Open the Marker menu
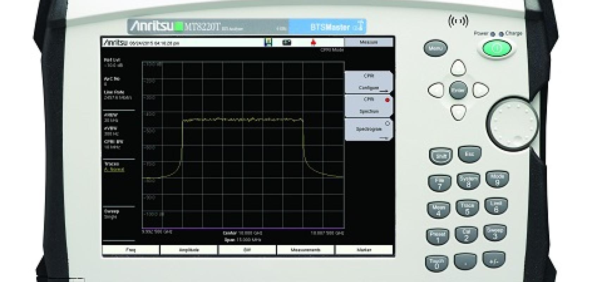Screen dimensions: 592x282 (x=364, y=250)
